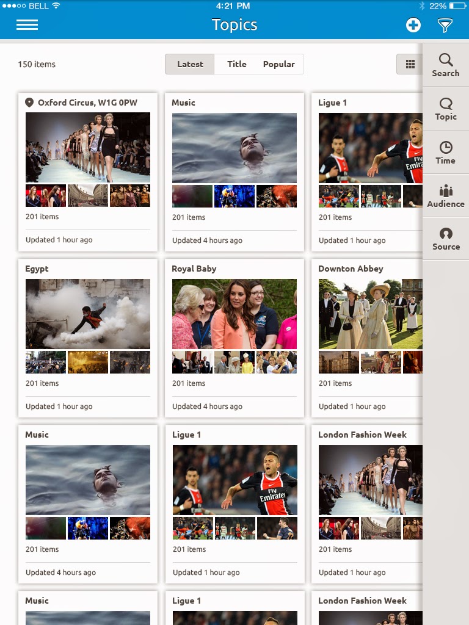The height and width of the screenshot is (625, 469).
Task: Tap the location pin on Oxford Circus card
Action: (x=29, y=103)
